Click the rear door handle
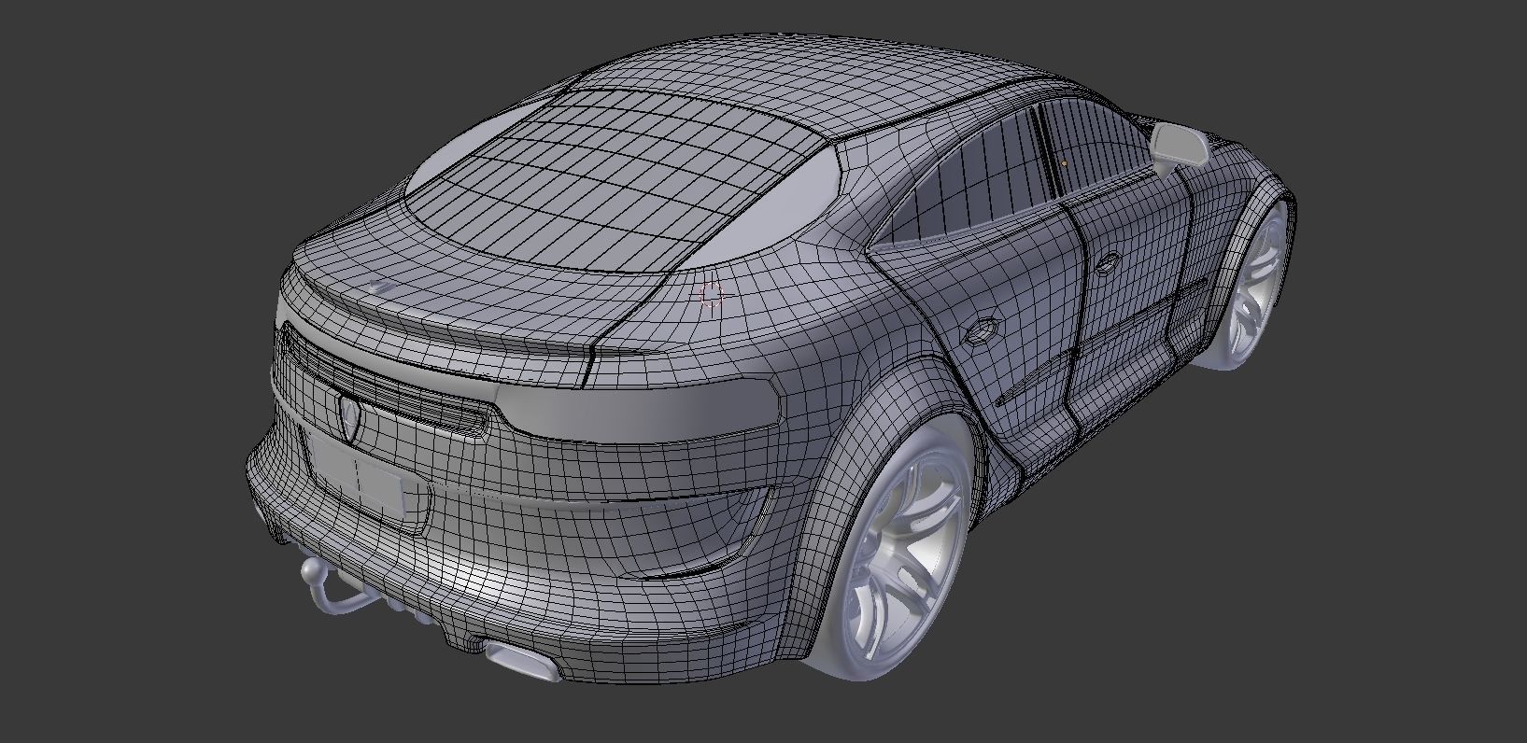 pos(983,330)
